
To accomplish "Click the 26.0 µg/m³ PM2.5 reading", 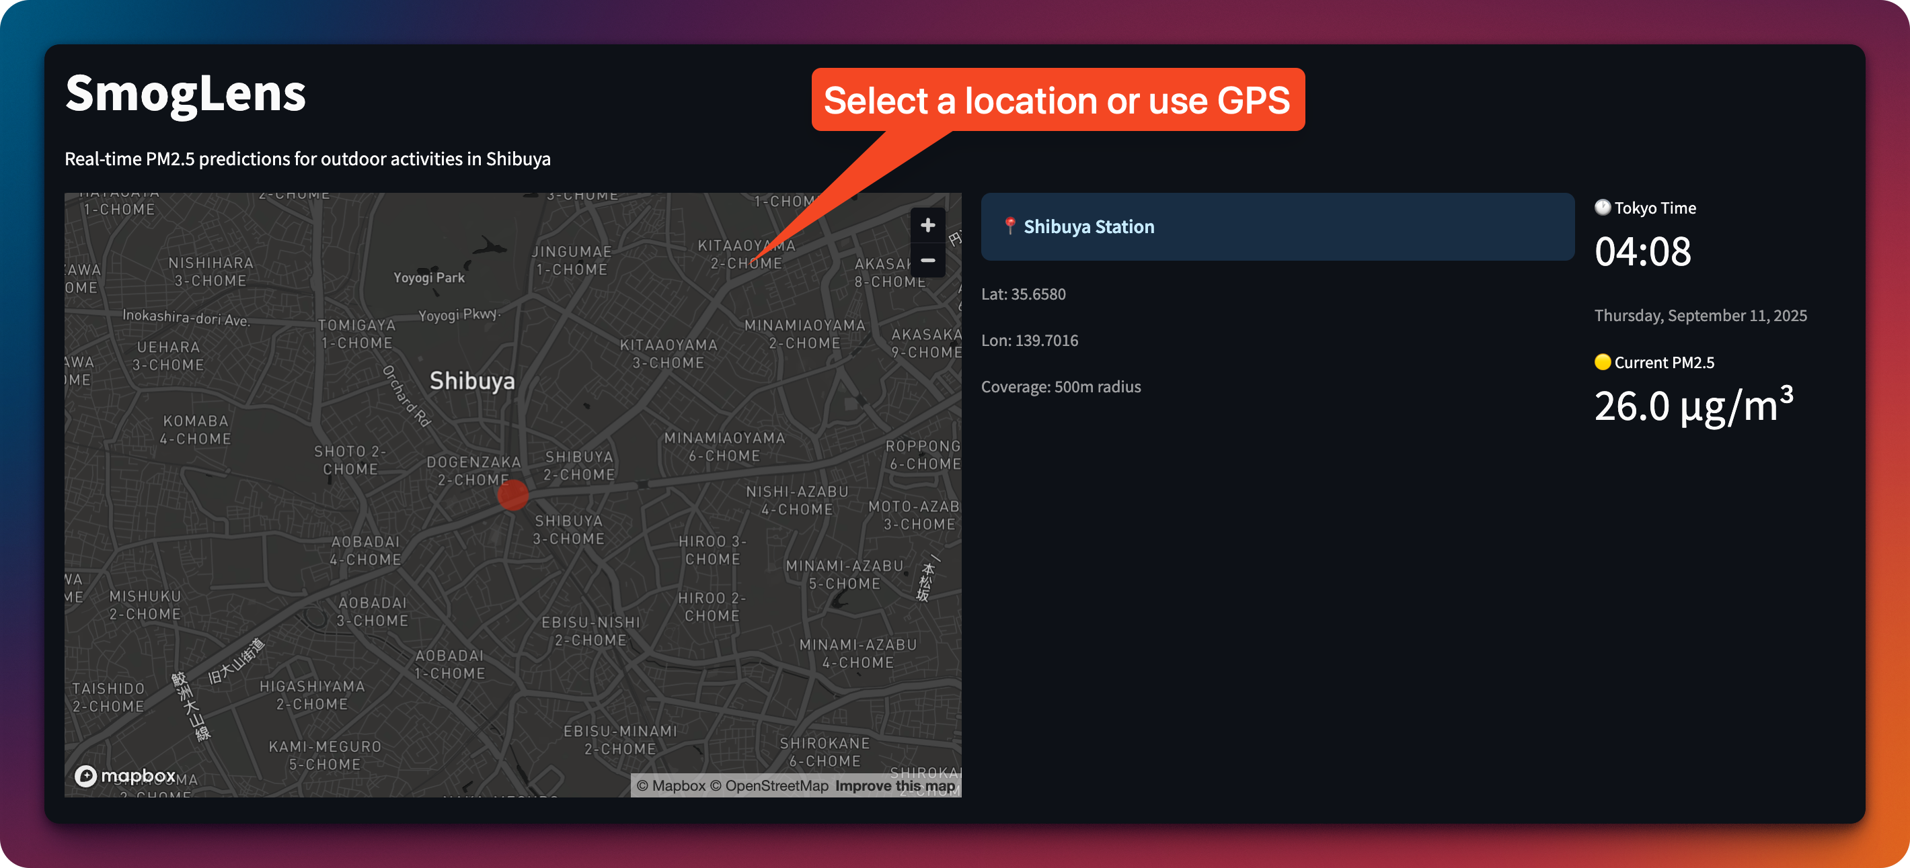I will [x=1693, y=405].
